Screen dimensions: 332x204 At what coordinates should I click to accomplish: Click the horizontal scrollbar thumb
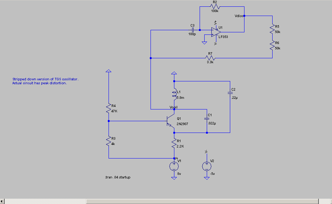202,202
